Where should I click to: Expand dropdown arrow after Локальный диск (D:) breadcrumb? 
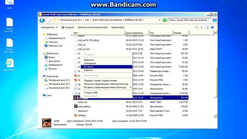83,20
